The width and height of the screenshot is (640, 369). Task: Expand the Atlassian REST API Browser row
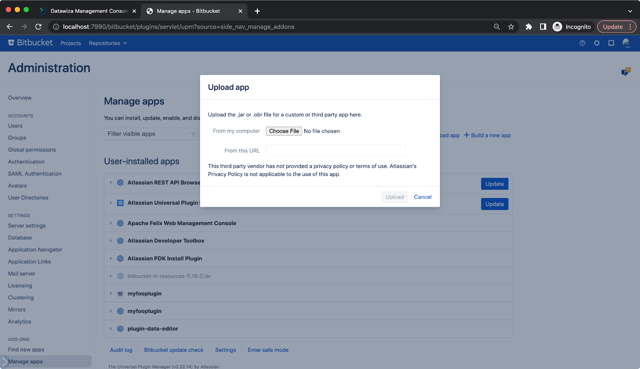coord(111,182)
